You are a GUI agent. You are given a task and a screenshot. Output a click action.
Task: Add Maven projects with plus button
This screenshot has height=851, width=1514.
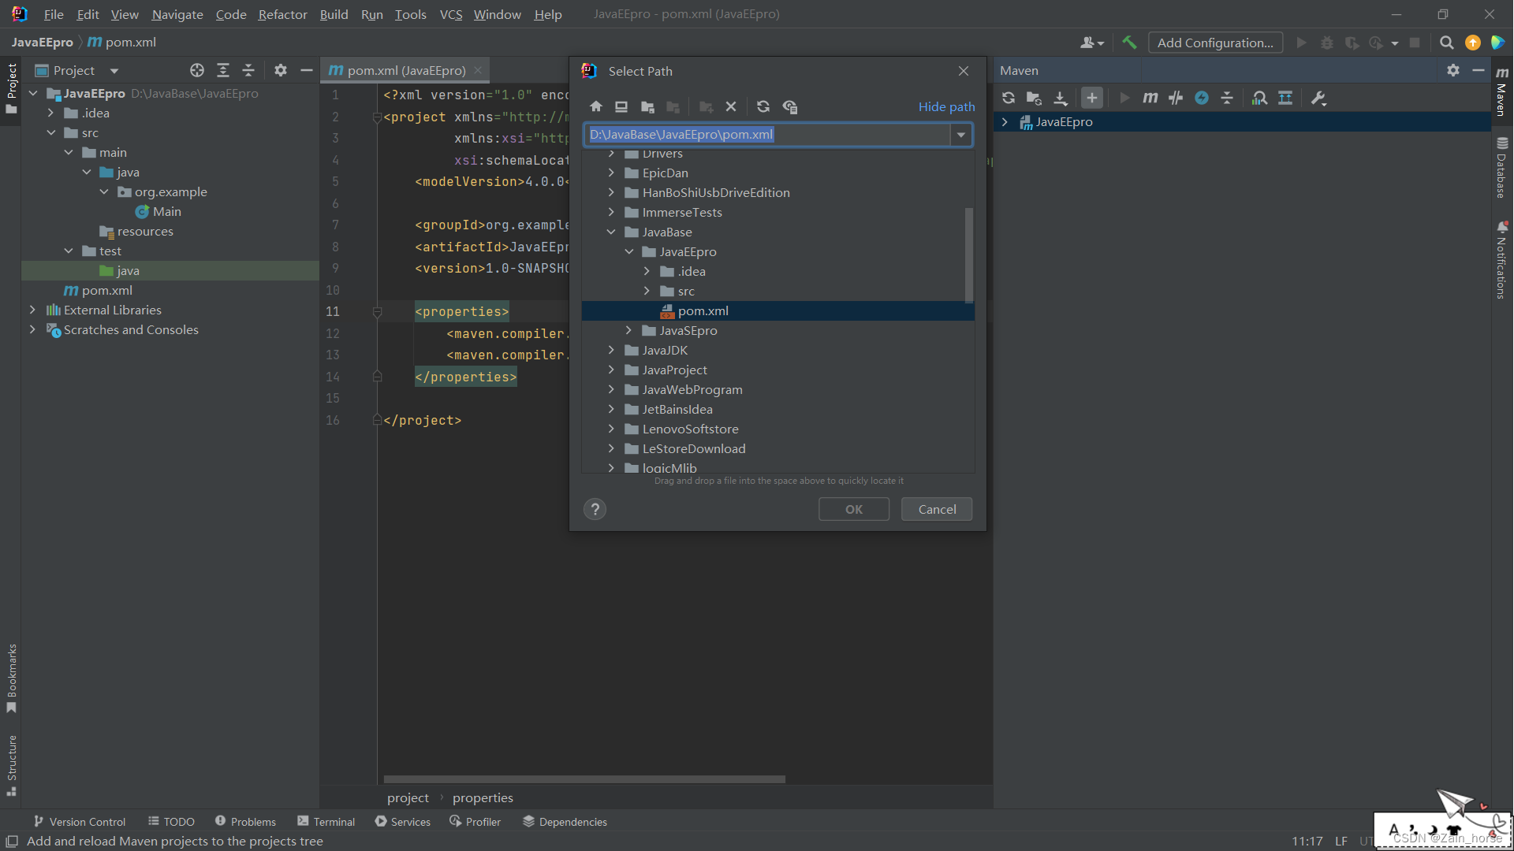point(1091,98)
